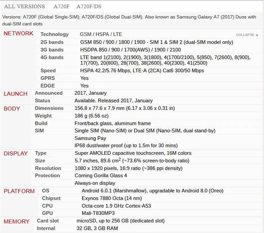264x233 pixels.
Task: Select 'Front/back glass, aluminum frame' text
Action: point(113,123)
